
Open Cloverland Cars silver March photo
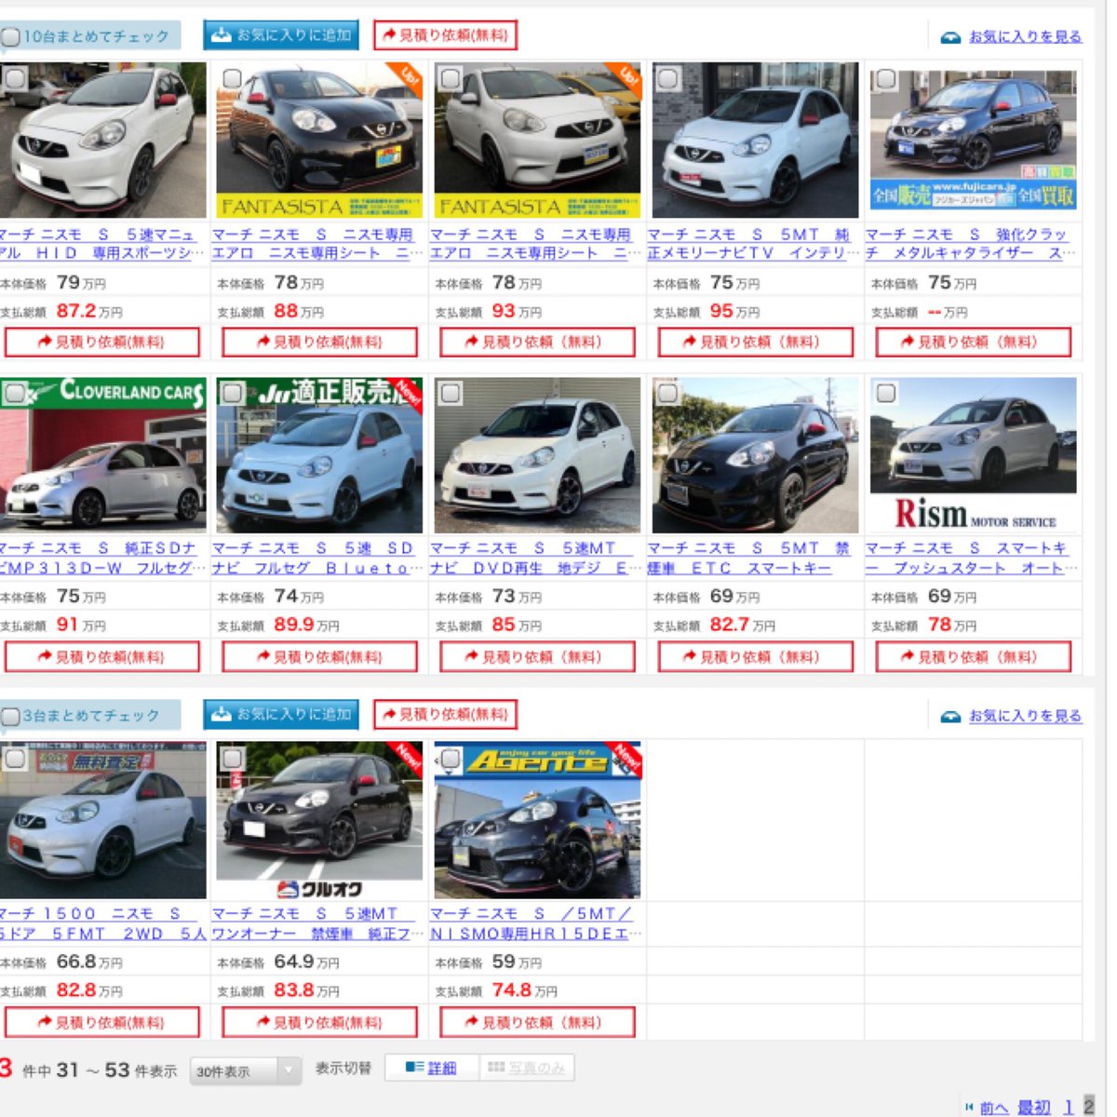click(x=102, y=455)
